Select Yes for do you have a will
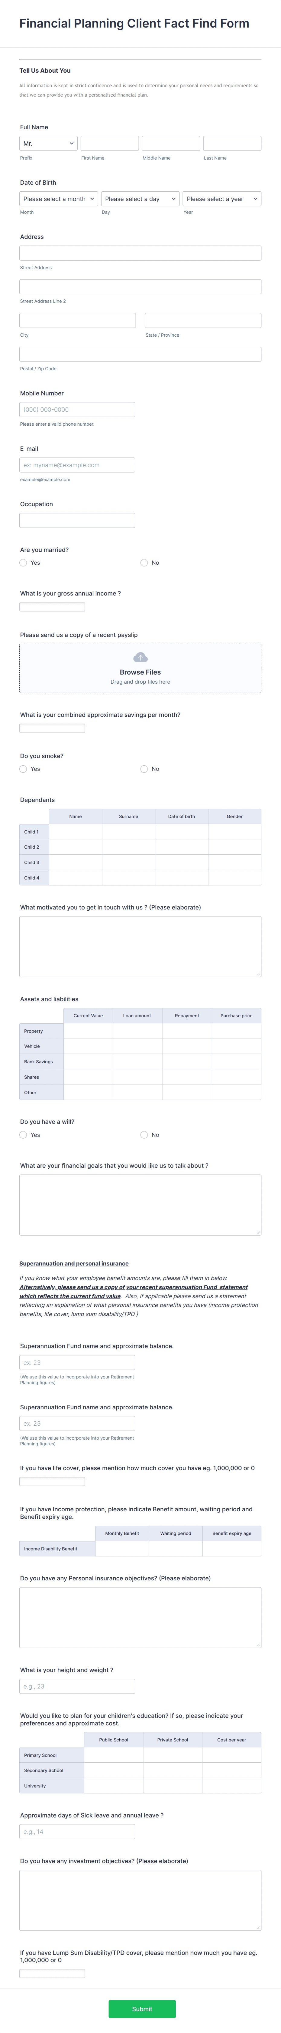281x2033 pixels. click(23, 1135)
